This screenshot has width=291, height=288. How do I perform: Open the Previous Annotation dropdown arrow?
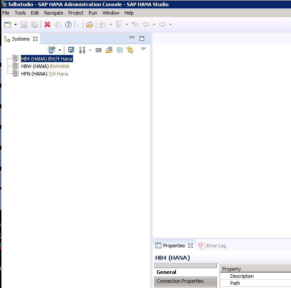click(x=127, y=24)
